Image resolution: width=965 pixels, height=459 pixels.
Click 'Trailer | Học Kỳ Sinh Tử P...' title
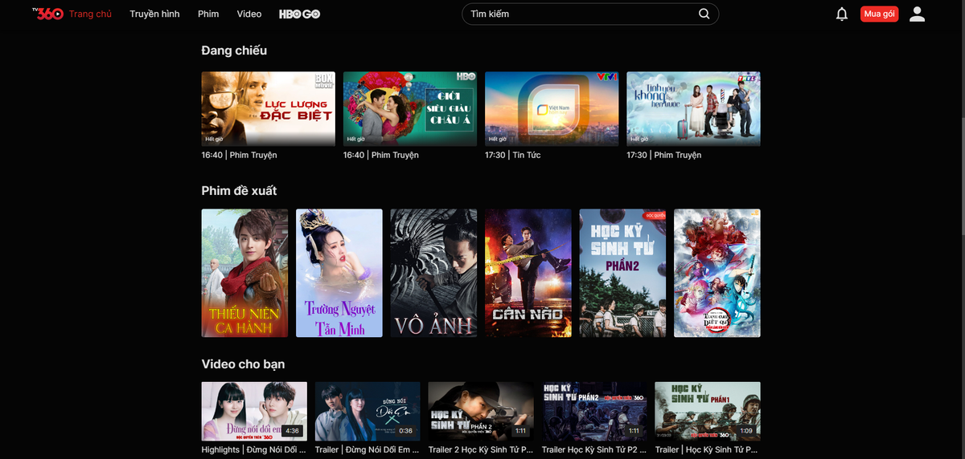coord(707,450)
